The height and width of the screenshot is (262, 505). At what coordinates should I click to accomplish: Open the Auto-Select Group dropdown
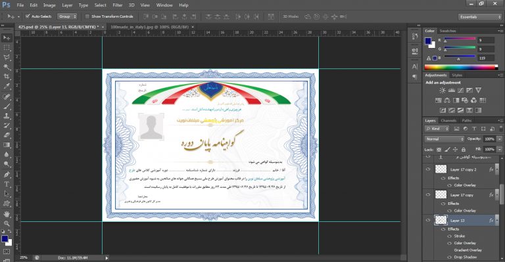[x=67, y=16]
